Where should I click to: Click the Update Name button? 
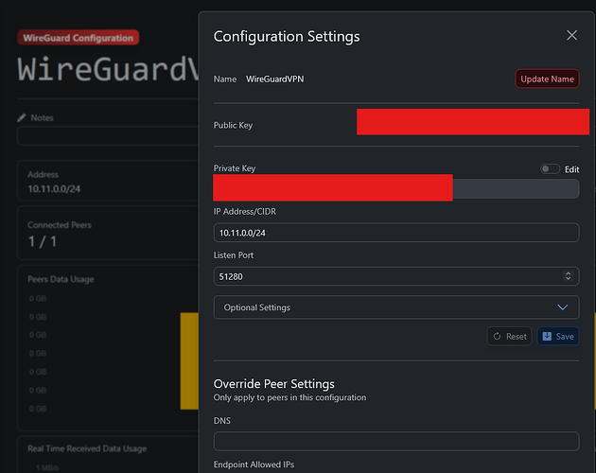tap(547, 79)
